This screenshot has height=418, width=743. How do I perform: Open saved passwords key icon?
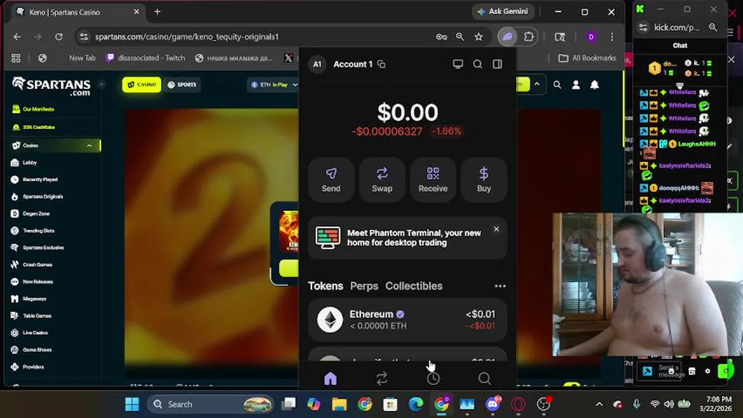(x=441, y=37)
